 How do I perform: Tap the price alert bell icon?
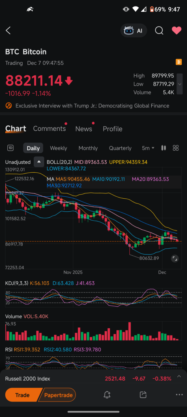click(x=107, y=395)
